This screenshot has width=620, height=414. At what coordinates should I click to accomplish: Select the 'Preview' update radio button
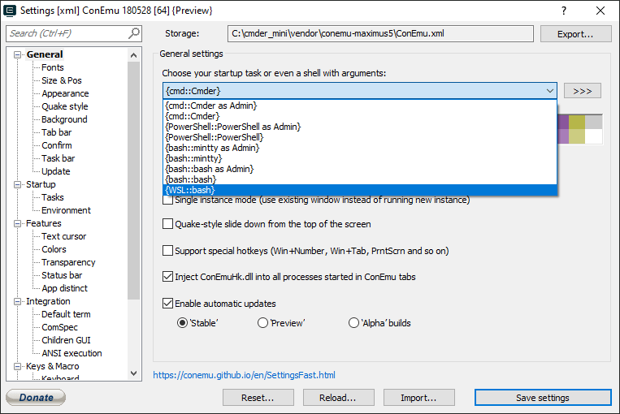click(x=262, y=323)
